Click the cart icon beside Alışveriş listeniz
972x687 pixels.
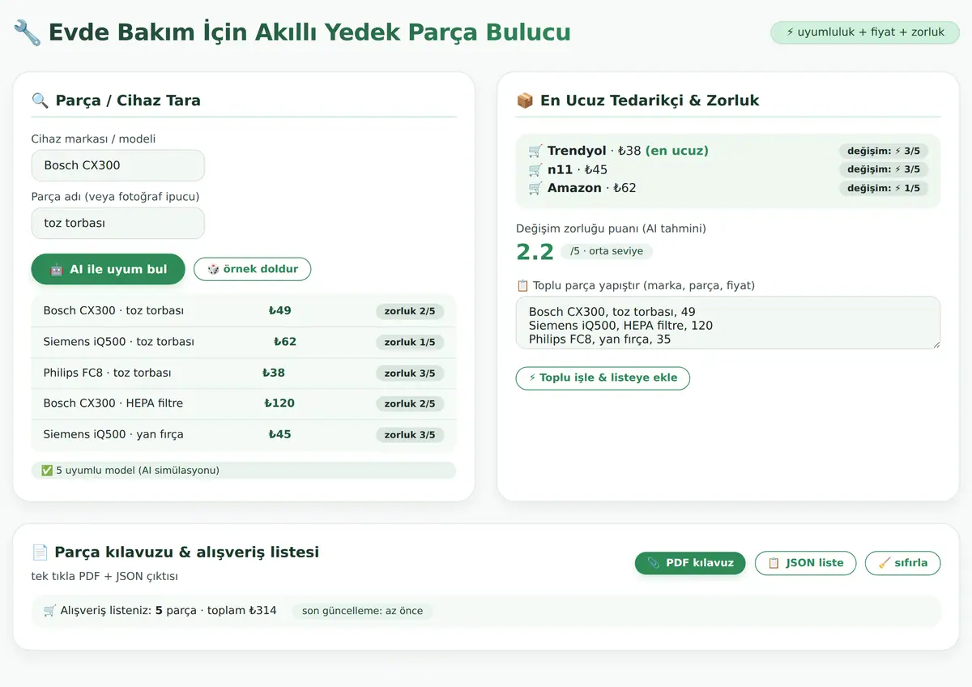50,610
